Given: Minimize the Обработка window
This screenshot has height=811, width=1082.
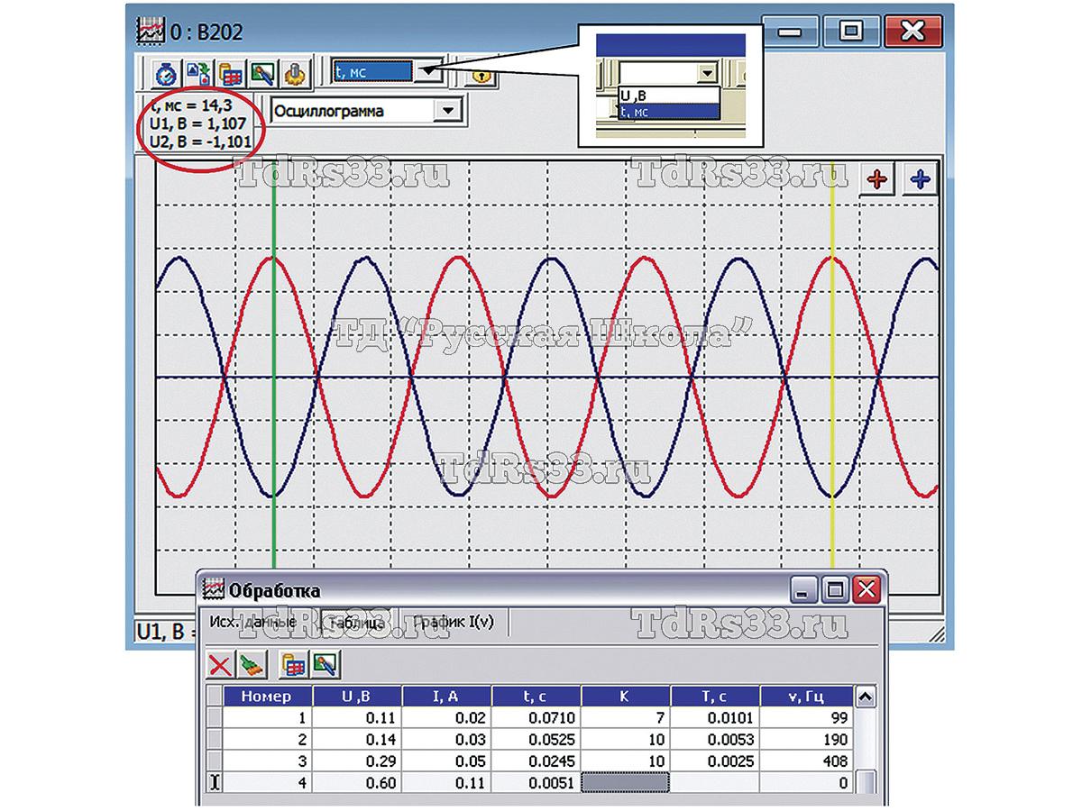Looking at the screenshot, I should coord(805,590).
